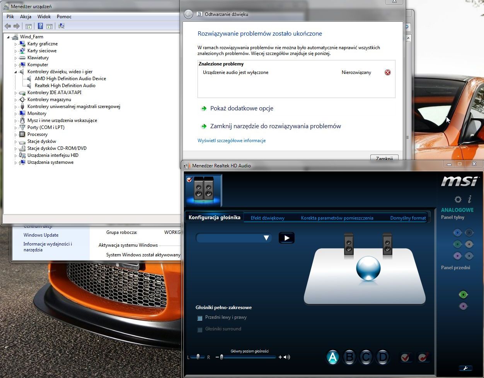Click Scan for hardware changes toolbar icon
This screenshot has width=484, height=378.
[61, 26]
